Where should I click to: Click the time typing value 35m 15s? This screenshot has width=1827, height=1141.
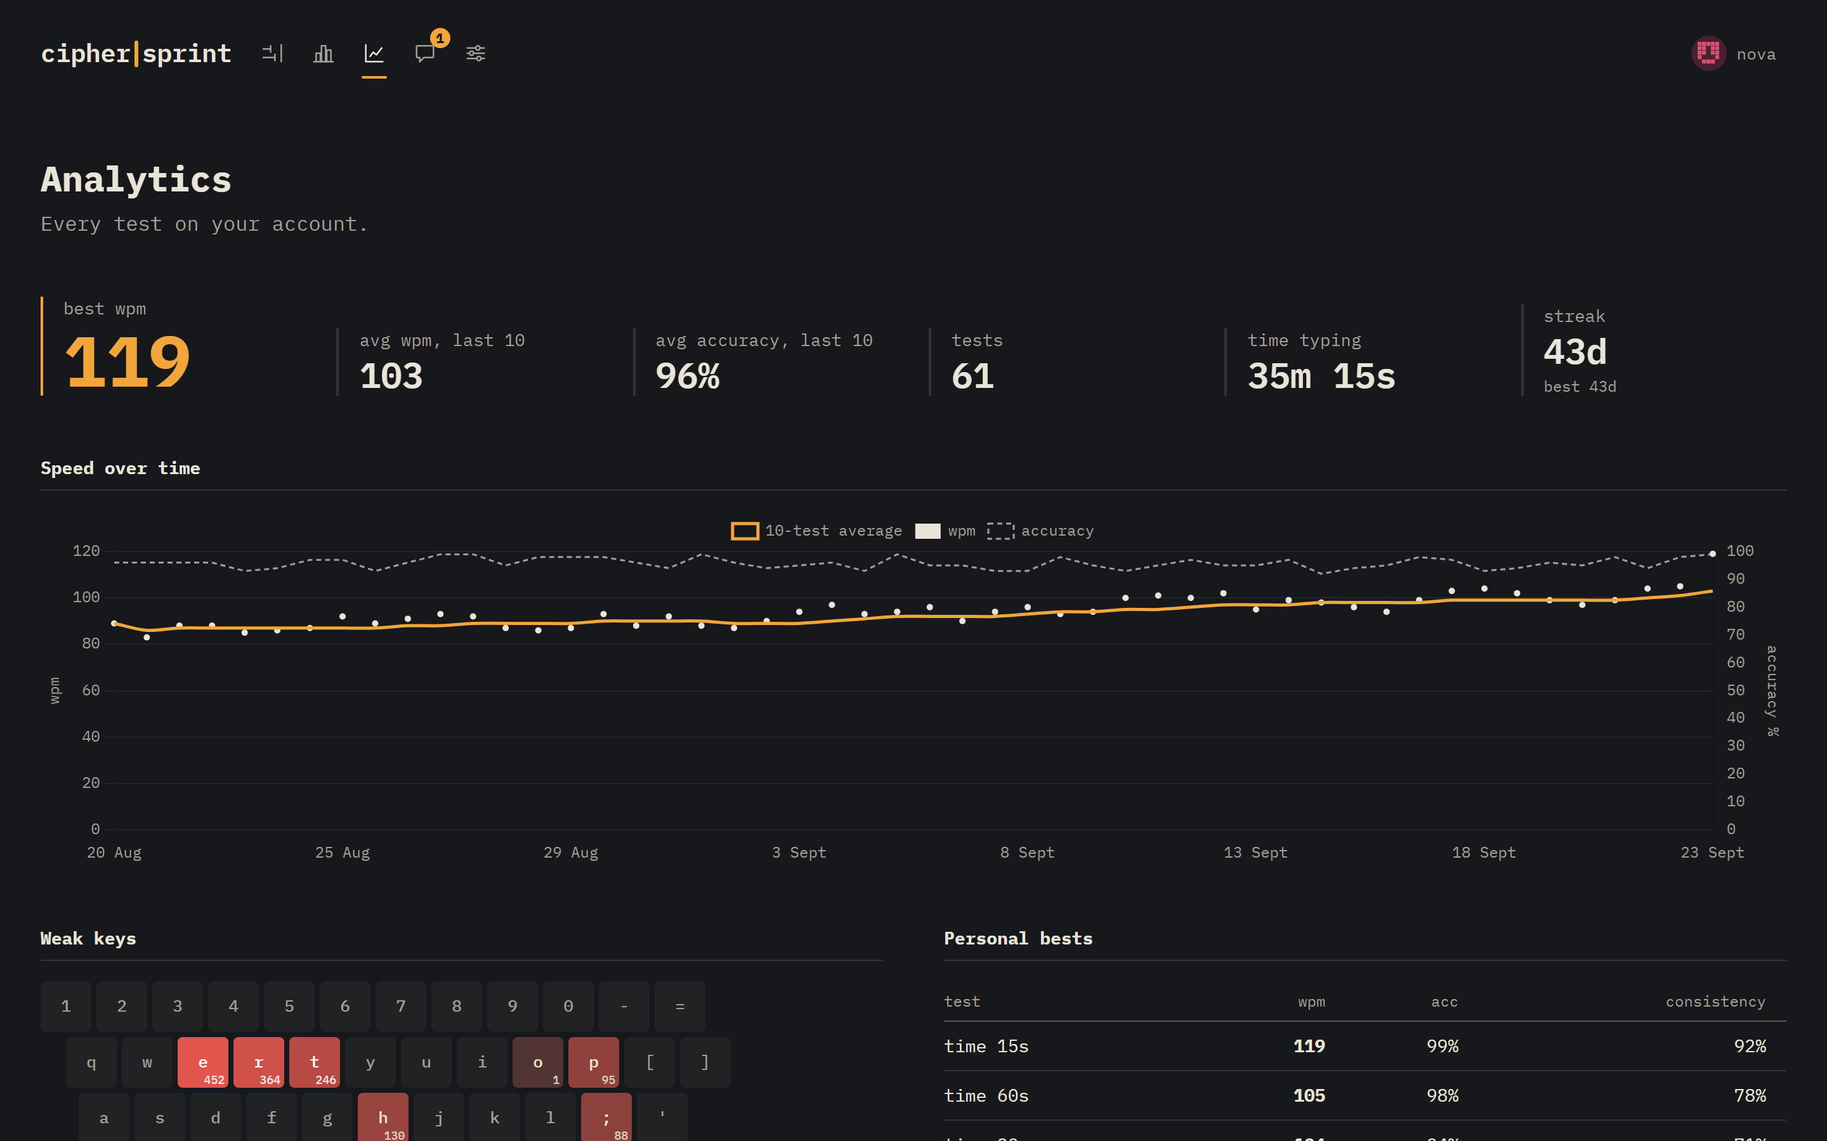pyautogui.click(x=1321, y=377)
